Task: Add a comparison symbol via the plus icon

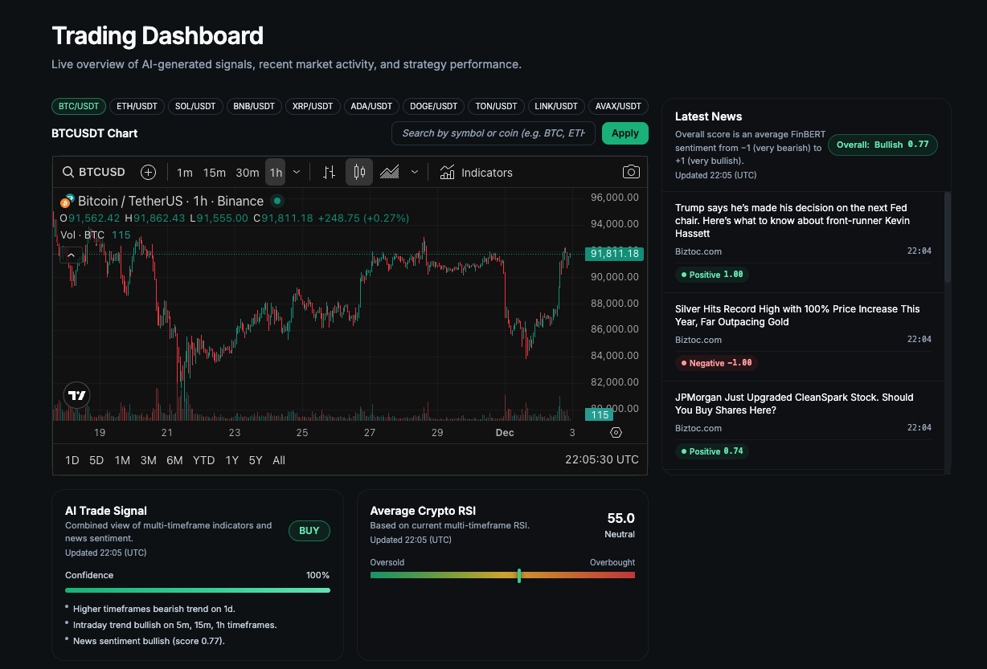Action: click(x=148, y=172)
